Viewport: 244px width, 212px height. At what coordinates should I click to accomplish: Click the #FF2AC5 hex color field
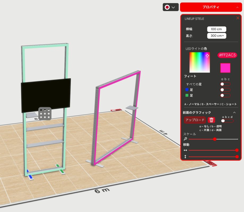point(227,55)
